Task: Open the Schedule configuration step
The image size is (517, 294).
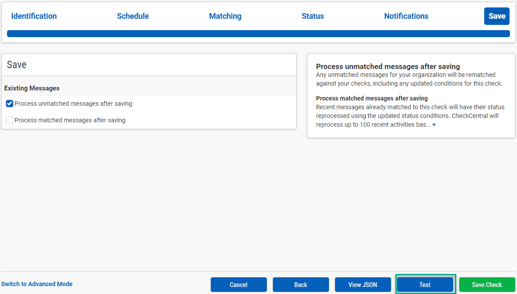Action: click(133, 16)
